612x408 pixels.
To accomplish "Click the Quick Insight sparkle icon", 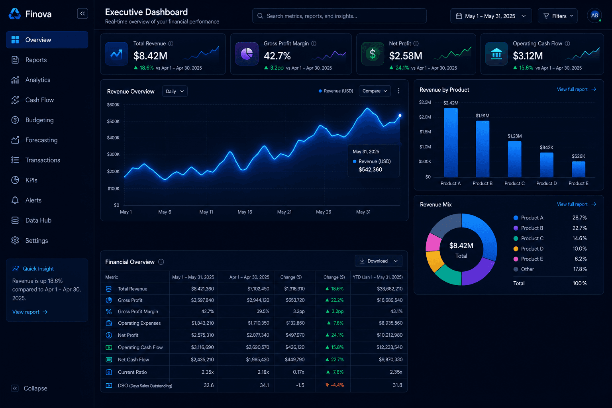I will point(16,269).
